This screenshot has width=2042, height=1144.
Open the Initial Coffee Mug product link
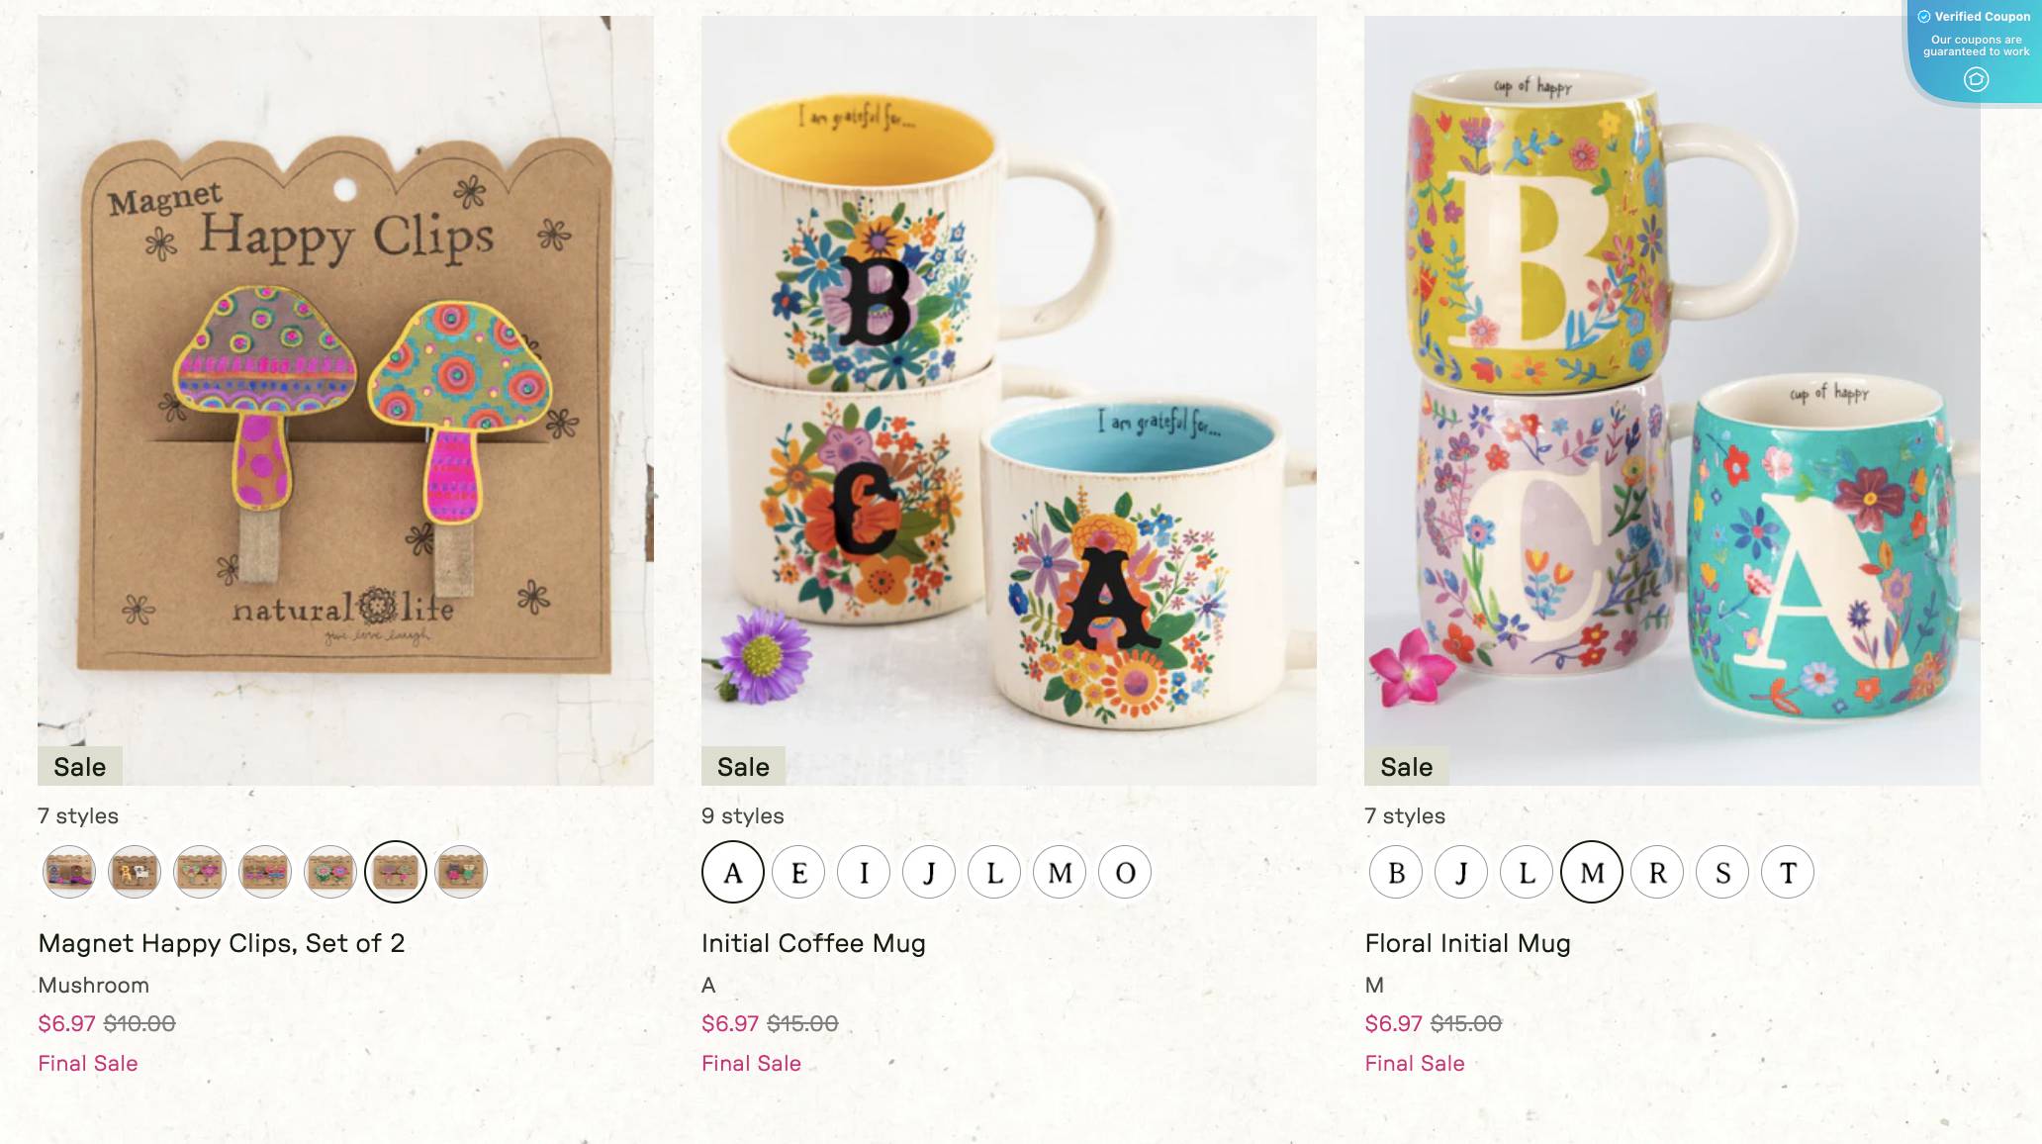[x=813, y=943]
